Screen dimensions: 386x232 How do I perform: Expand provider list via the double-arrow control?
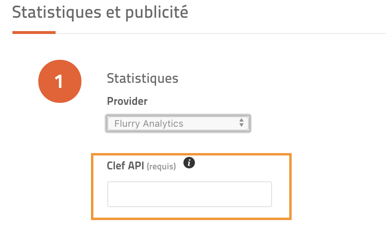[241, 122]
